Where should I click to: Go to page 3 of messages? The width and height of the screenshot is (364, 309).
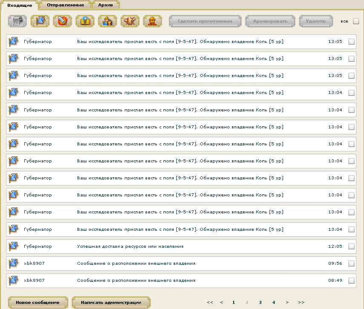[260, 302]
